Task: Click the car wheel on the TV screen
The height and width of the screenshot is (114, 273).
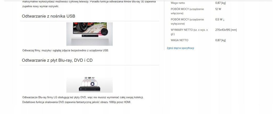Action: [82, 26]
